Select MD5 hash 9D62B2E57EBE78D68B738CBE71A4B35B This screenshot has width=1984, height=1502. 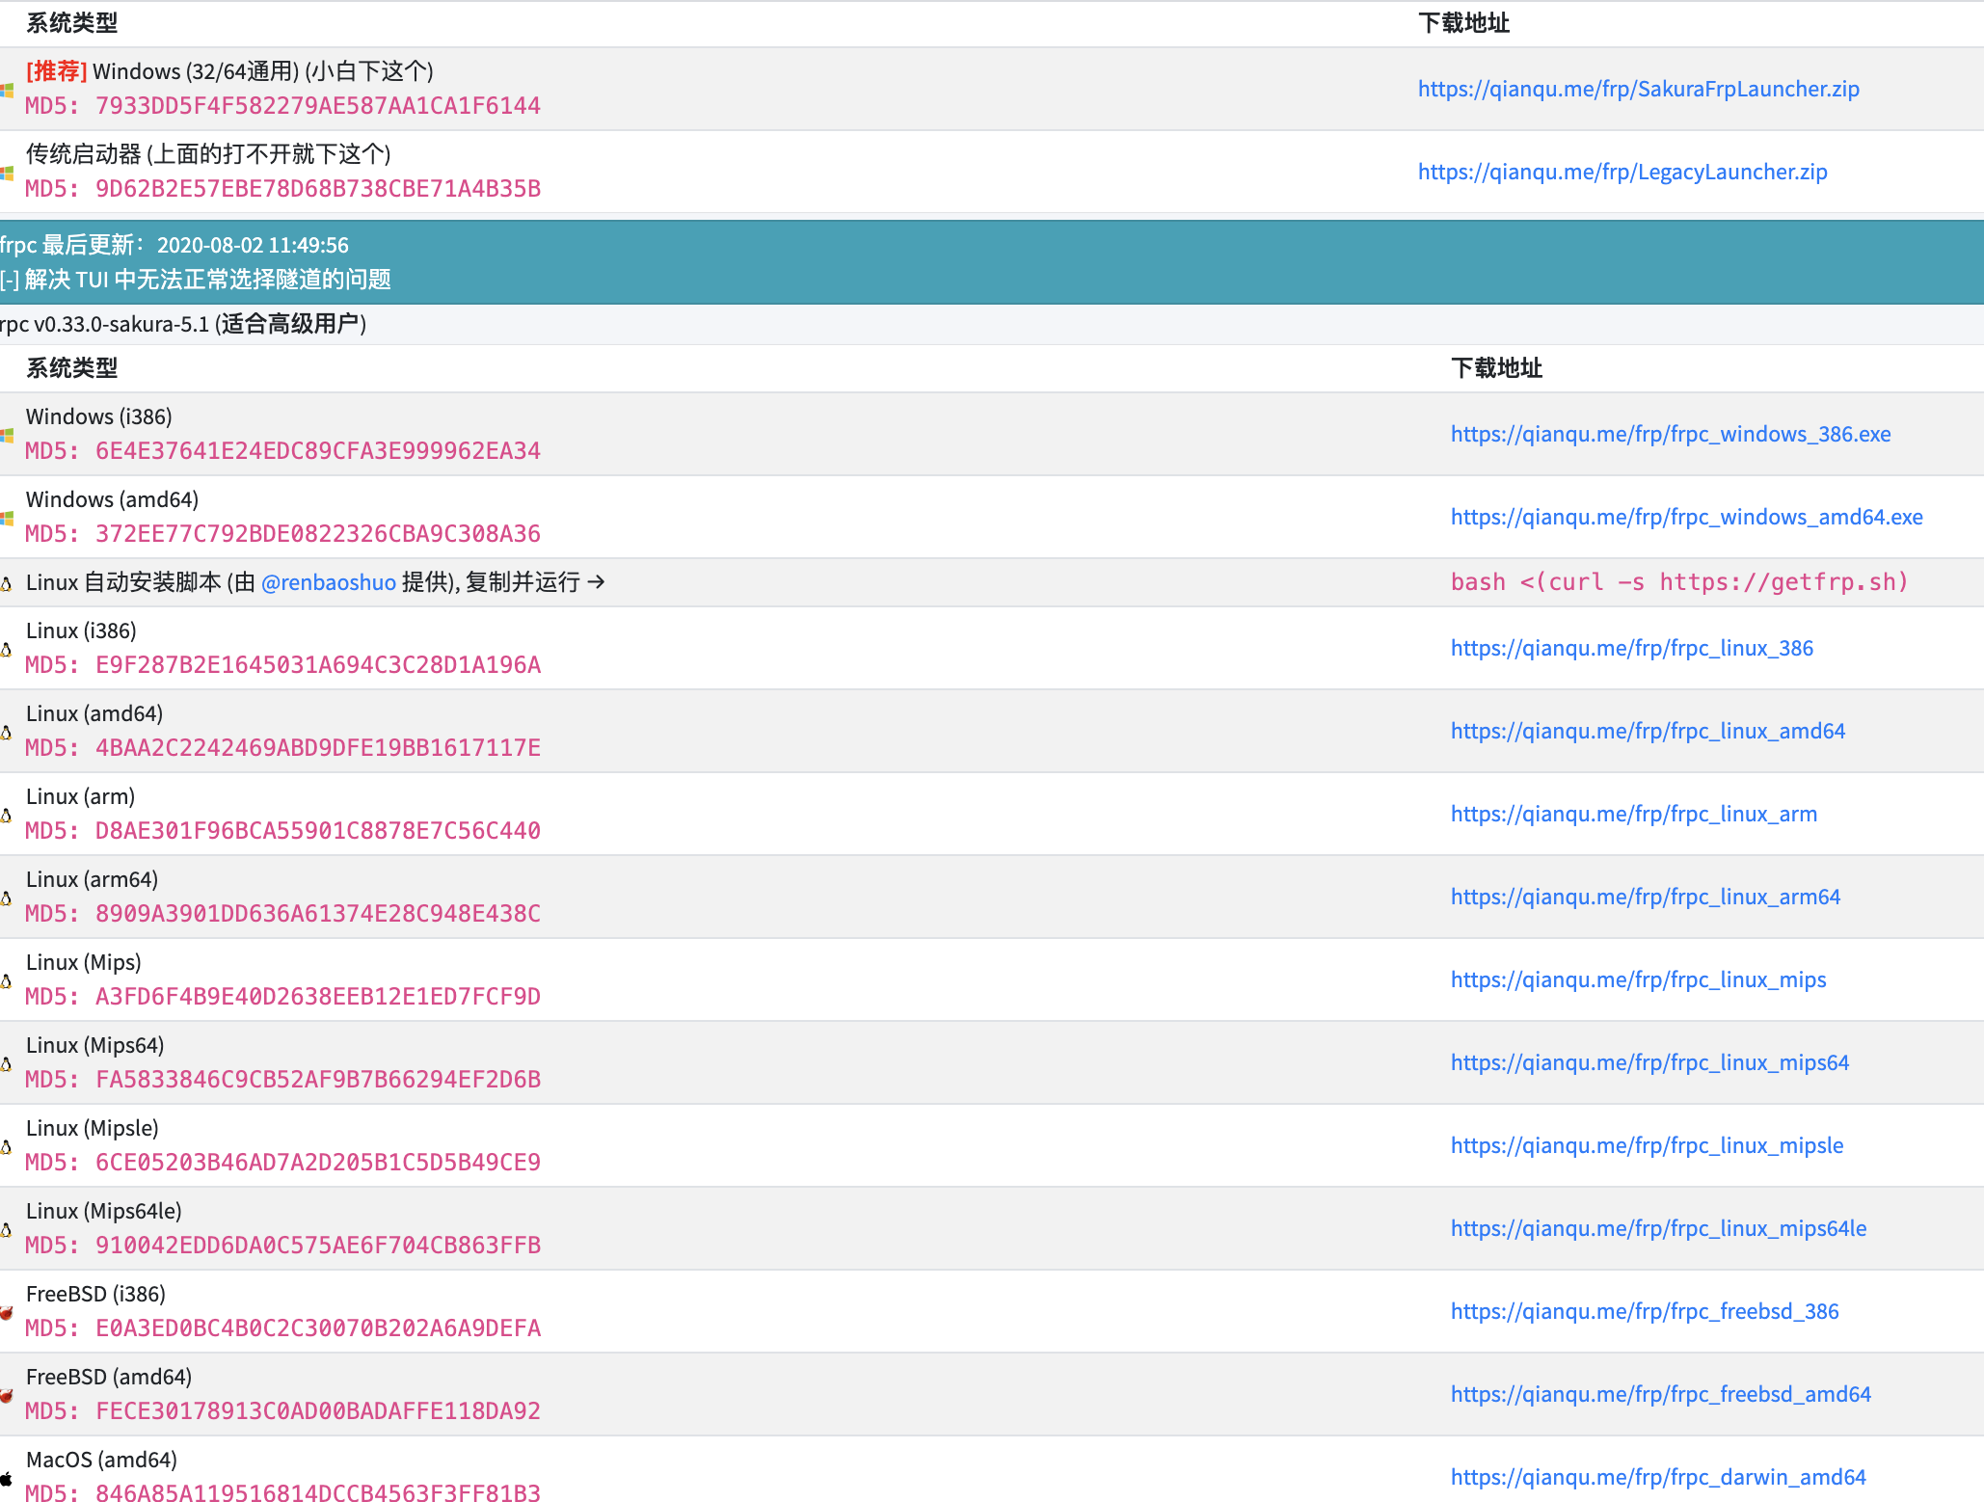[x=318, y=189]
